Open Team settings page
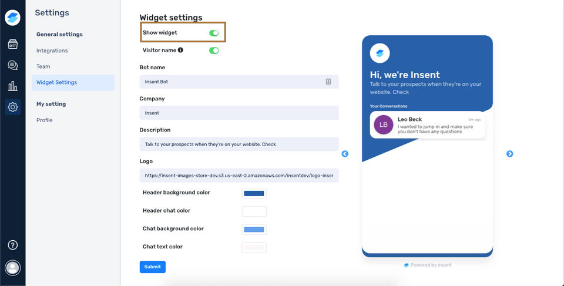The width and height of the screenshot is (564, 286). [x=43, y=66]
